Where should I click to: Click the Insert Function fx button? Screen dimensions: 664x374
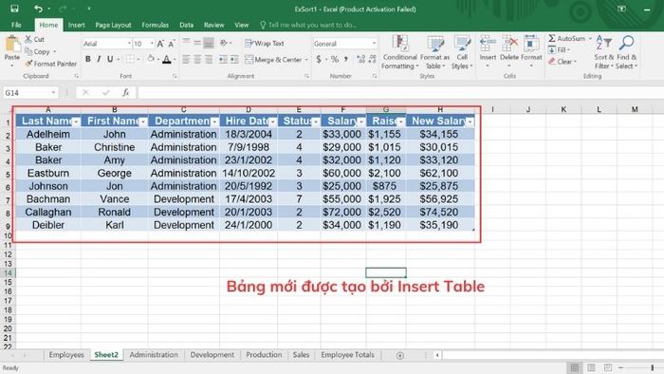pyautogui.click(x=126, y=92)
